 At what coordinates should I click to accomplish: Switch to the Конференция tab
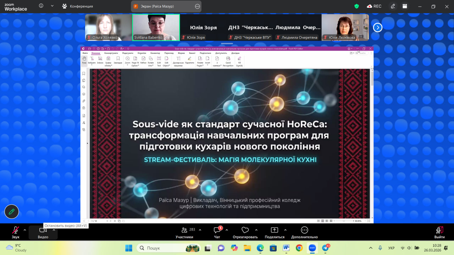tap(78, 6)
